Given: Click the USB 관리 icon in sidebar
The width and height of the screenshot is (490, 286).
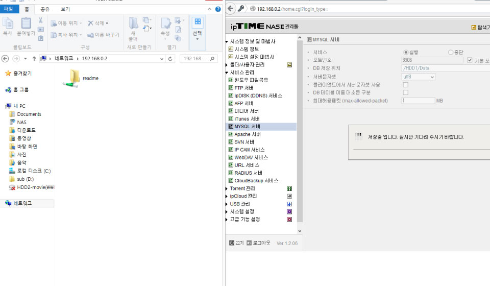Looking at the screenshot, I should click(x=289, y=204).
